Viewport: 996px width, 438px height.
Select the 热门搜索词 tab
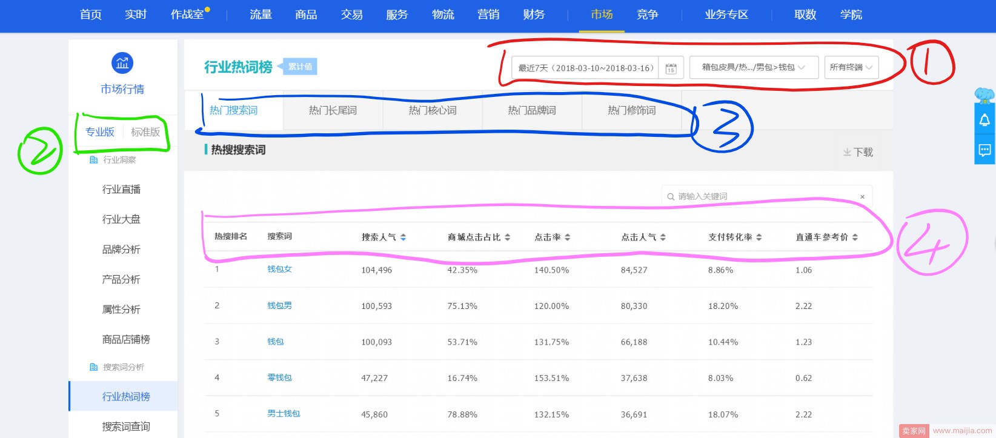point(234,110)
